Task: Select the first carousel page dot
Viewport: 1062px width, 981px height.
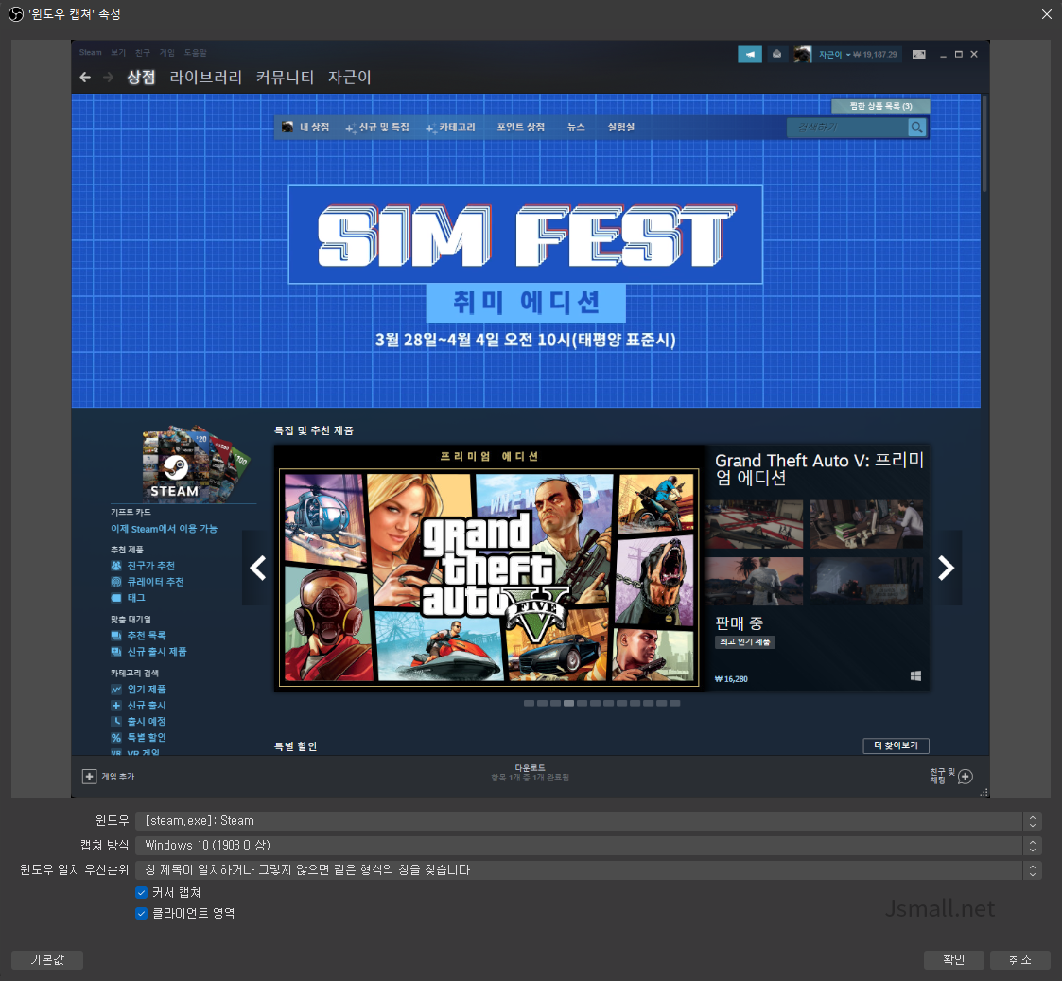Action: [529, 703]
